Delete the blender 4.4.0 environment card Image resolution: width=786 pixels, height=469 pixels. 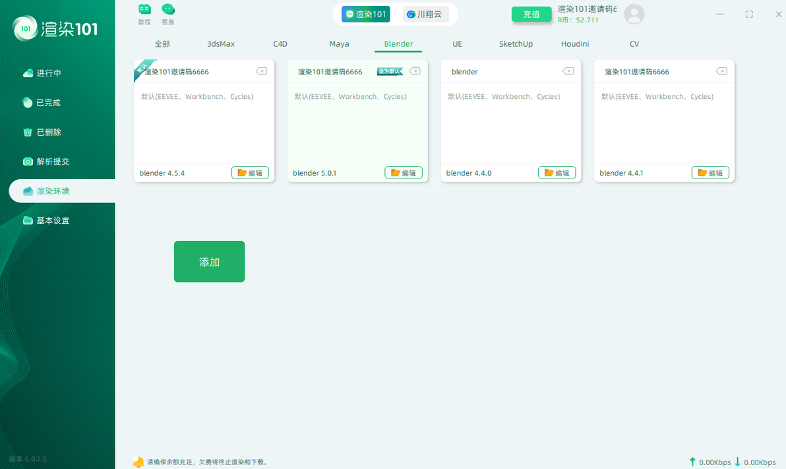point(568,71)
